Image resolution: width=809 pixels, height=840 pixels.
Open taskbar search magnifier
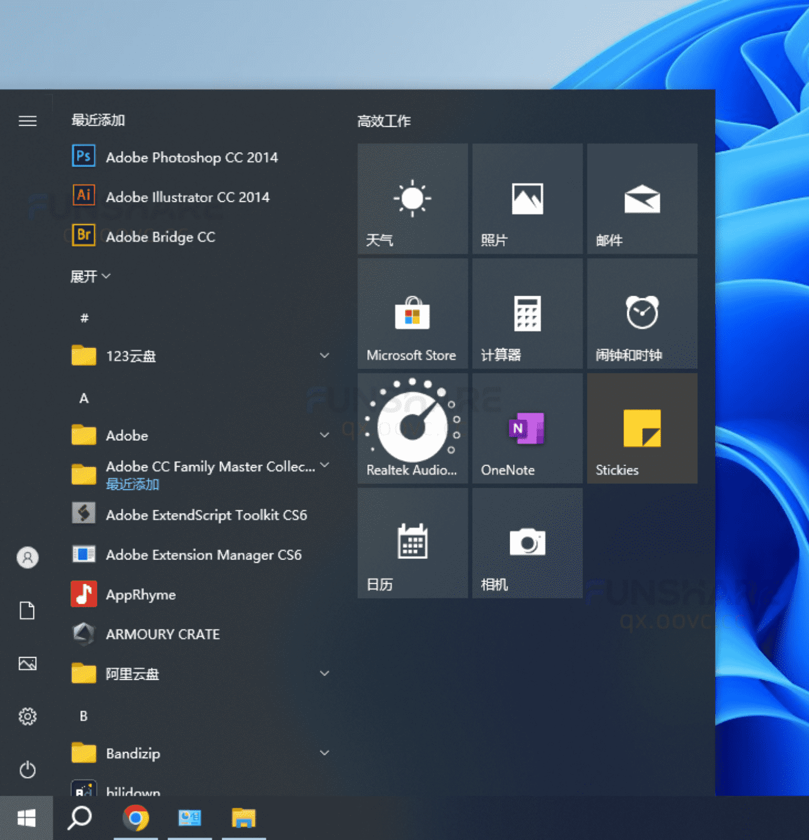tap(80, 818)
